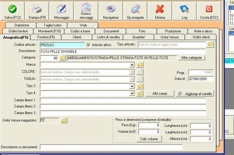Click Uscita (ESC) exit button
This screenshot has width=234, height=155.
point(209,11)
